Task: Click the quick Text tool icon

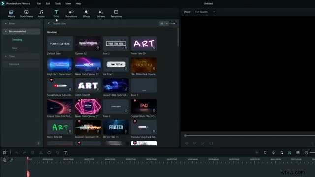Action: click(x=65, y=153)
